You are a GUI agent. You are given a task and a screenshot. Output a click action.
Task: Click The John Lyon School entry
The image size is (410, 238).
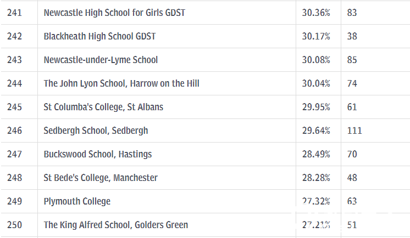tap(121, 83)
